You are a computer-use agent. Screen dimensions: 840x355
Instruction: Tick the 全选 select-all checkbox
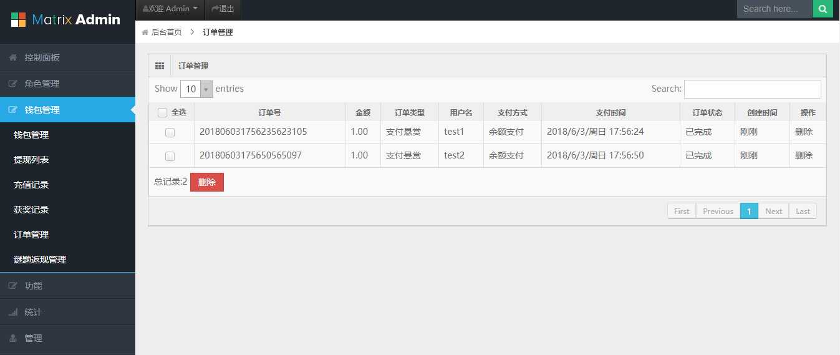[162, 113]
